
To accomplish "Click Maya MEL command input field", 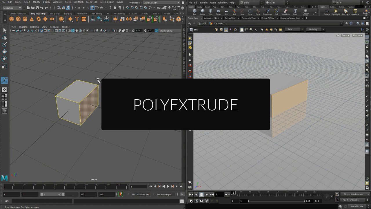I will [42, 201].
